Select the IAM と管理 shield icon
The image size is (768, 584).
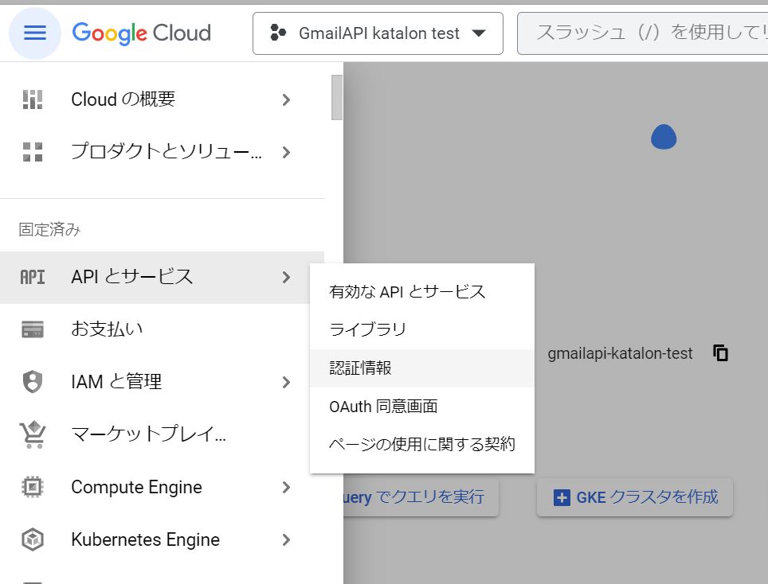click(33, 382)
